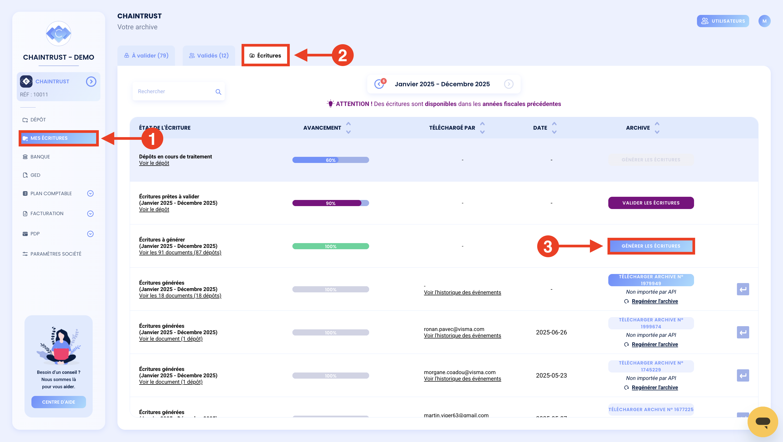Click the CENTRE D'AIDE button
The image size is (783, 442).
click(58, 402)
